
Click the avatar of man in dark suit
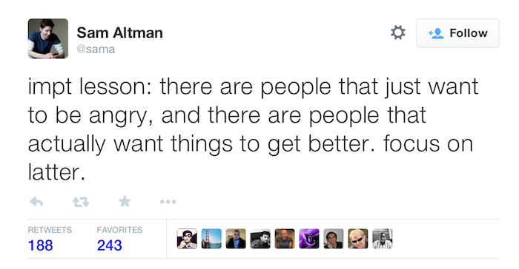[x=236, y=239]
